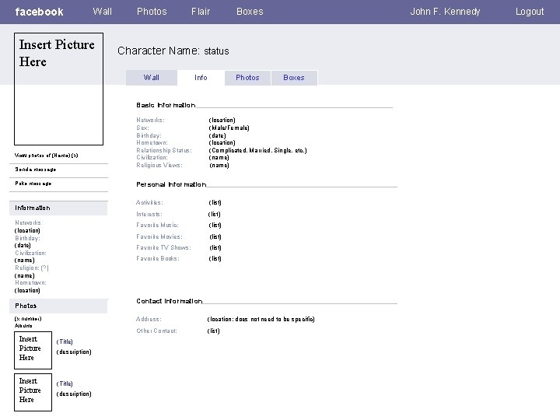Click View photos of (Name) link
560x420 pixels.
(47, 156)
